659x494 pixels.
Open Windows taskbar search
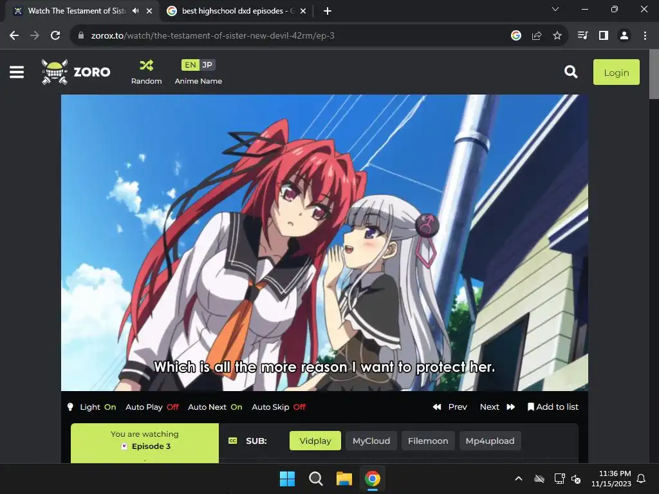pos(315,479)
